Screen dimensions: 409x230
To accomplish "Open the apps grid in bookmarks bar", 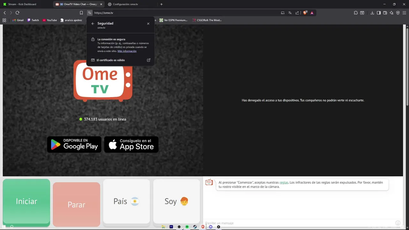I will [x=4, y=20].
